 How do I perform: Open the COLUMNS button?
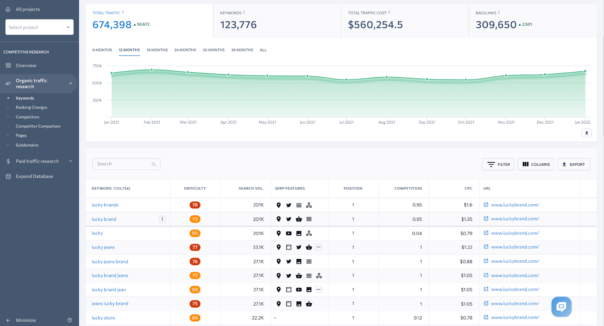pyautogui.click(x=536, y=164)
